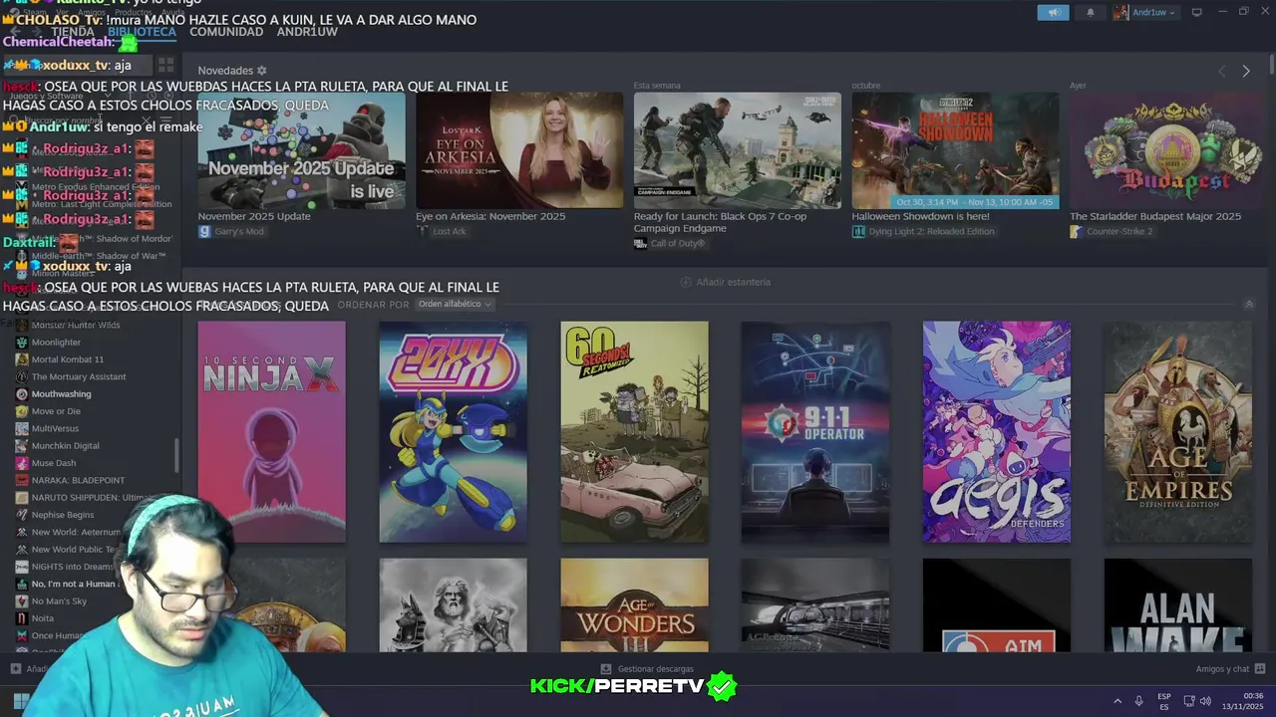Viewport: 1276px width, 717px height.
Task: Open ESP language indicator in taskbar
Action: [x=1164, y=701]
